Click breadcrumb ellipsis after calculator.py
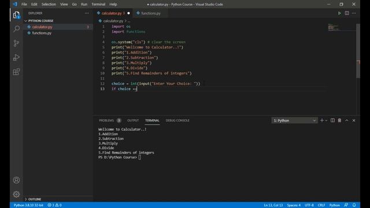 (x=129, y=21)
